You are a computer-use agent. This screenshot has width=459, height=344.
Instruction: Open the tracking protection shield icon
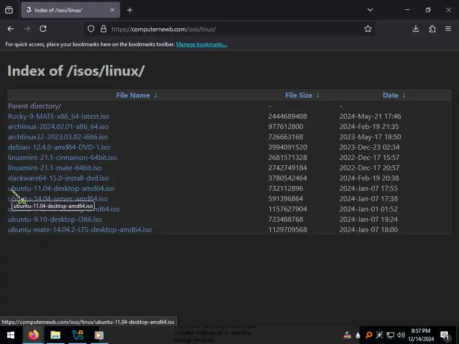tap(91, 29)
